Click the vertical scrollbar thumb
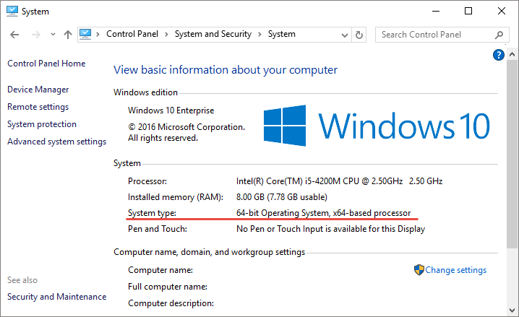The width and height of the screenshot is (519, 317). pyautogui.click(x=512, y=154)
